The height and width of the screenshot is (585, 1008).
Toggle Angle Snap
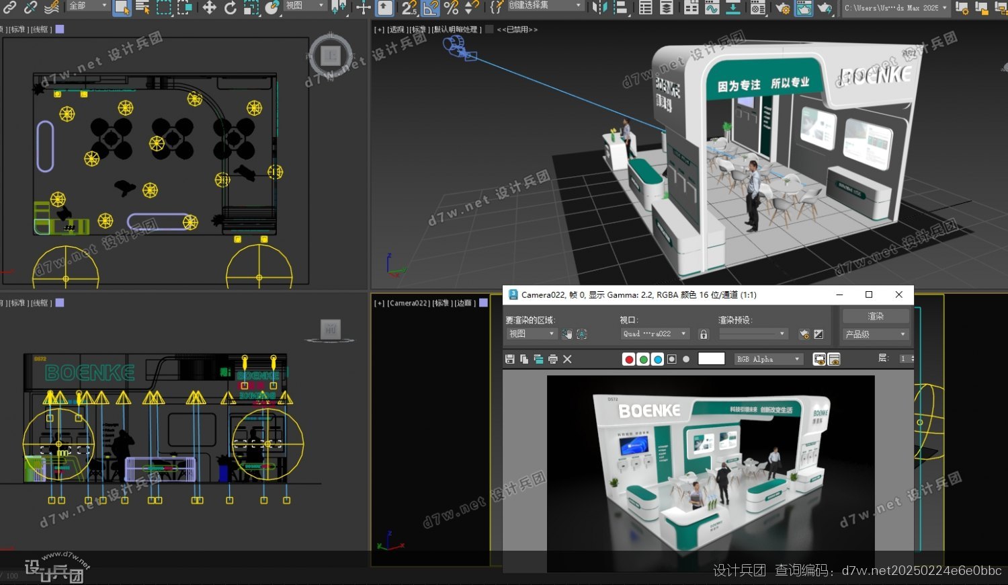click(430, 7)
